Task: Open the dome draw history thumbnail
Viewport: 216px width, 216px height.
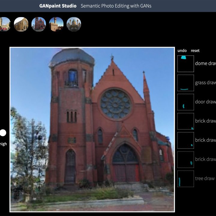Action: pyautogui.click(x=186, y=64)
